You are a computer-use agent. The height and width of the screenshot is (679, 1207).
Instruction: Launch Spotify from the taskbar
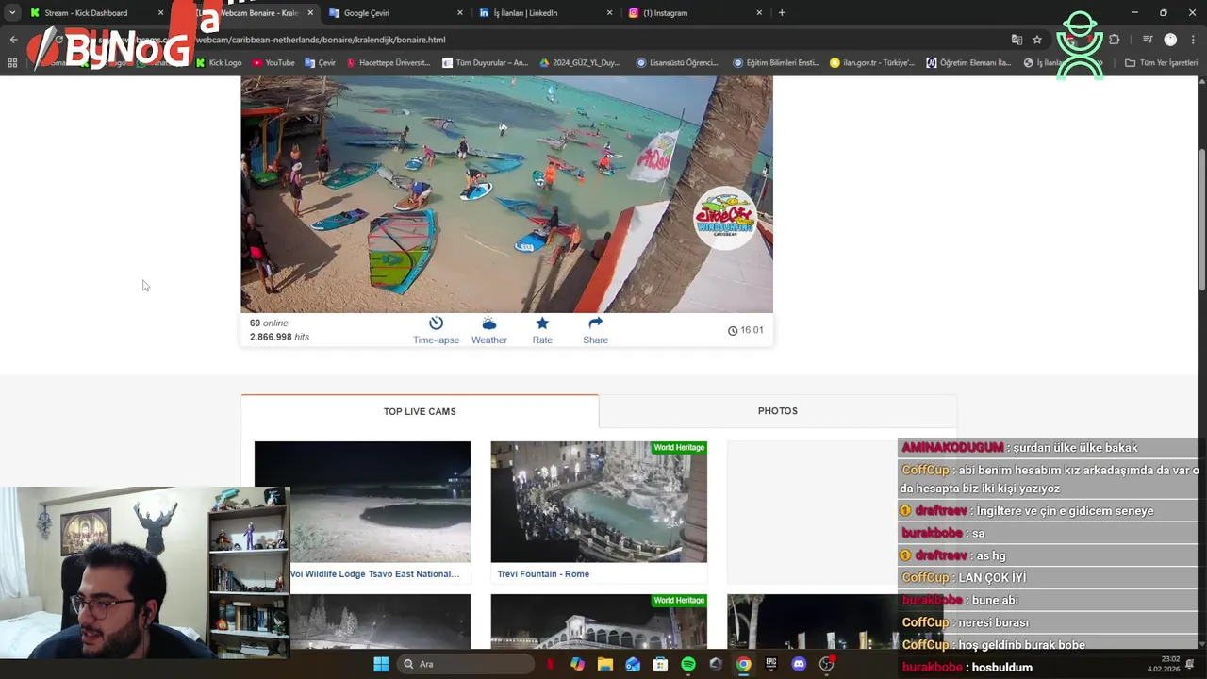(x=688, y=664)
